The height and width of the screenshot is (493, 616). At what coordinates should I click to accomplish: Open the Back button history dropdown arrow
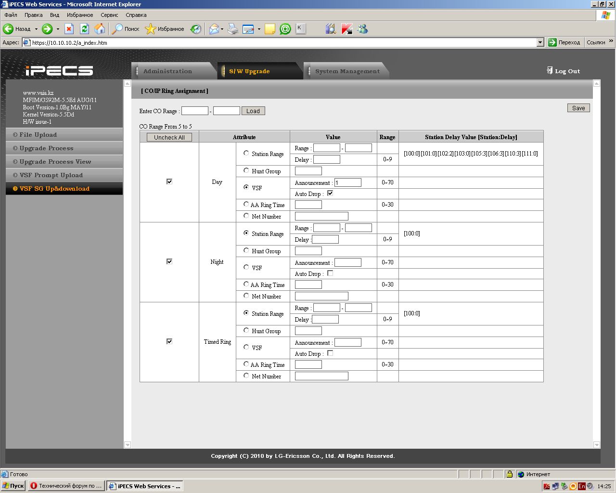tap(36, 29)
